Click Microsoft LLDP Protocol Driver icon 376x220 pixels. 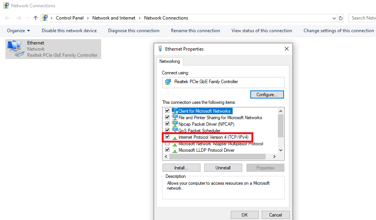point(175,151)
